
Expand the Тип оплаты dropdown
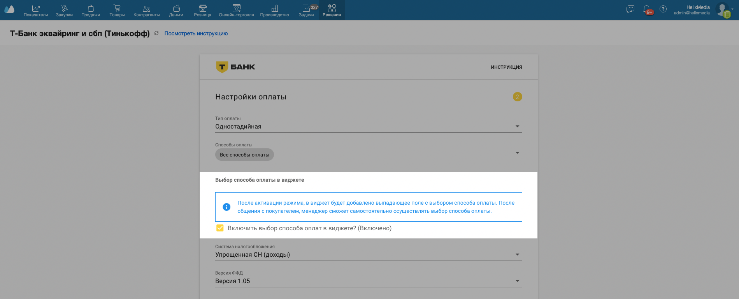517,127
